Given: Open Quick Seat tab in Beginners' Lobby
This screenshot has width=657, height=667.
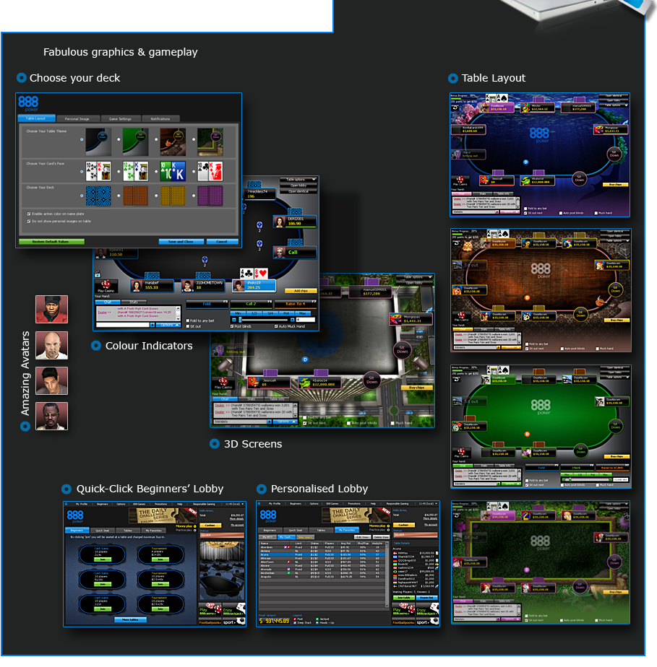Looking at the screenshot, I should pyautogui.click(x=102, y=531).
